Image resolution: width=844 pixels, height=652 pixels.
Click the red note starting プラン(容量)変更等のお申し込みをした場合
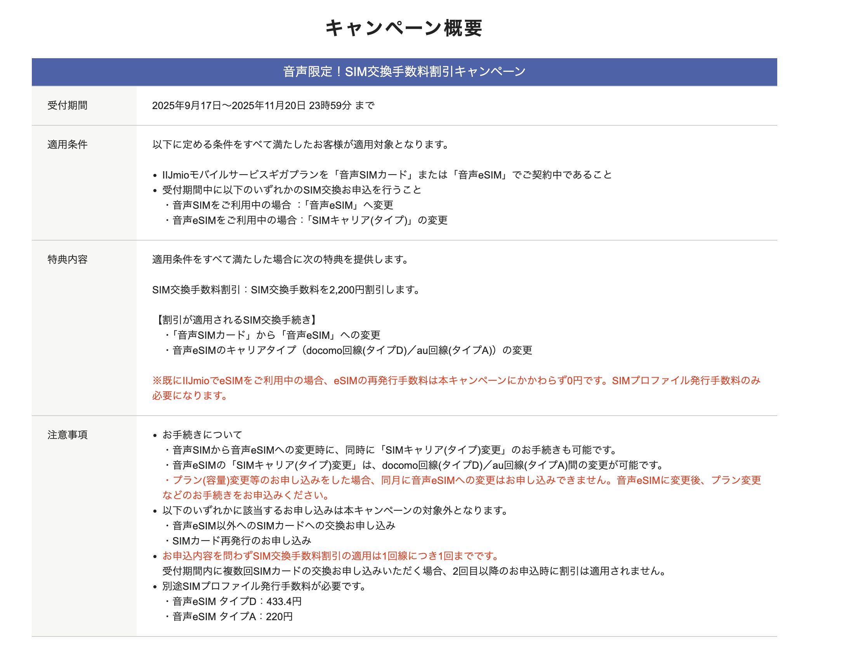tap(462, 488)
